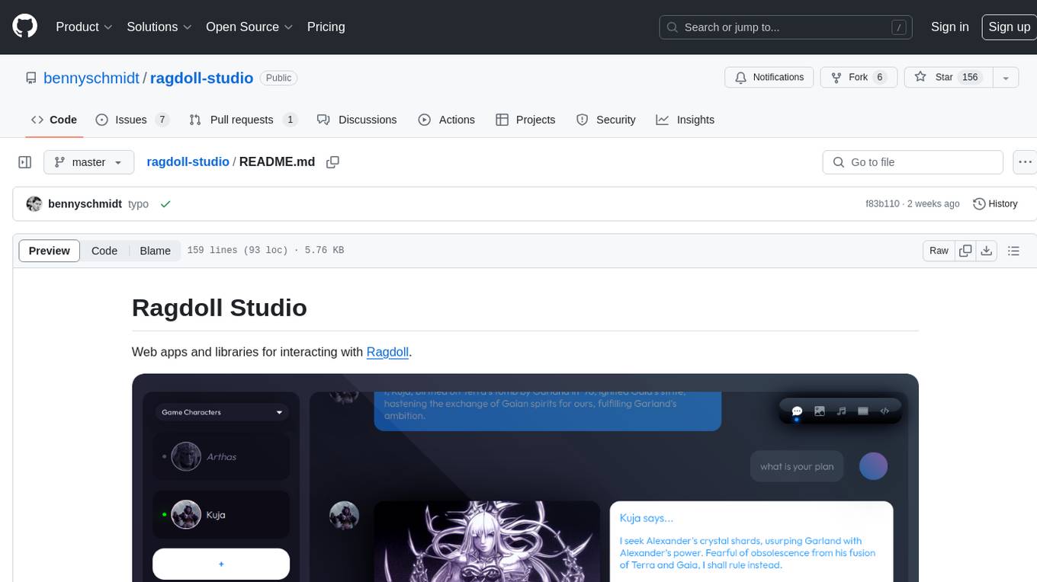Image resolution: width=1037 pixels, height=582 pixels.
Task: Switch to Code view
Action: [104, 251]
